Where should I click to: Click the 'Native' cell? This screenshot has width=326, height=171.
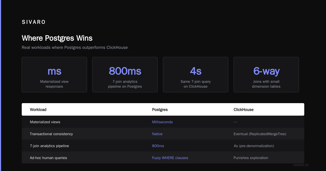coord(157,134)
